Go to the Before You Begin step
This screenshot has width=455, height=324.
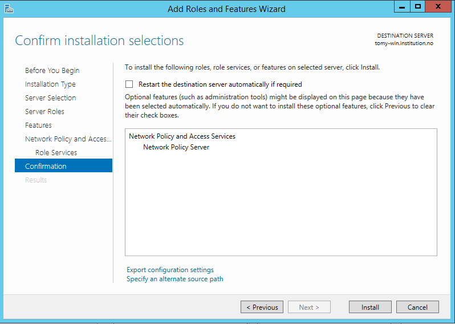pyautogui.click(x=52, y=71)
